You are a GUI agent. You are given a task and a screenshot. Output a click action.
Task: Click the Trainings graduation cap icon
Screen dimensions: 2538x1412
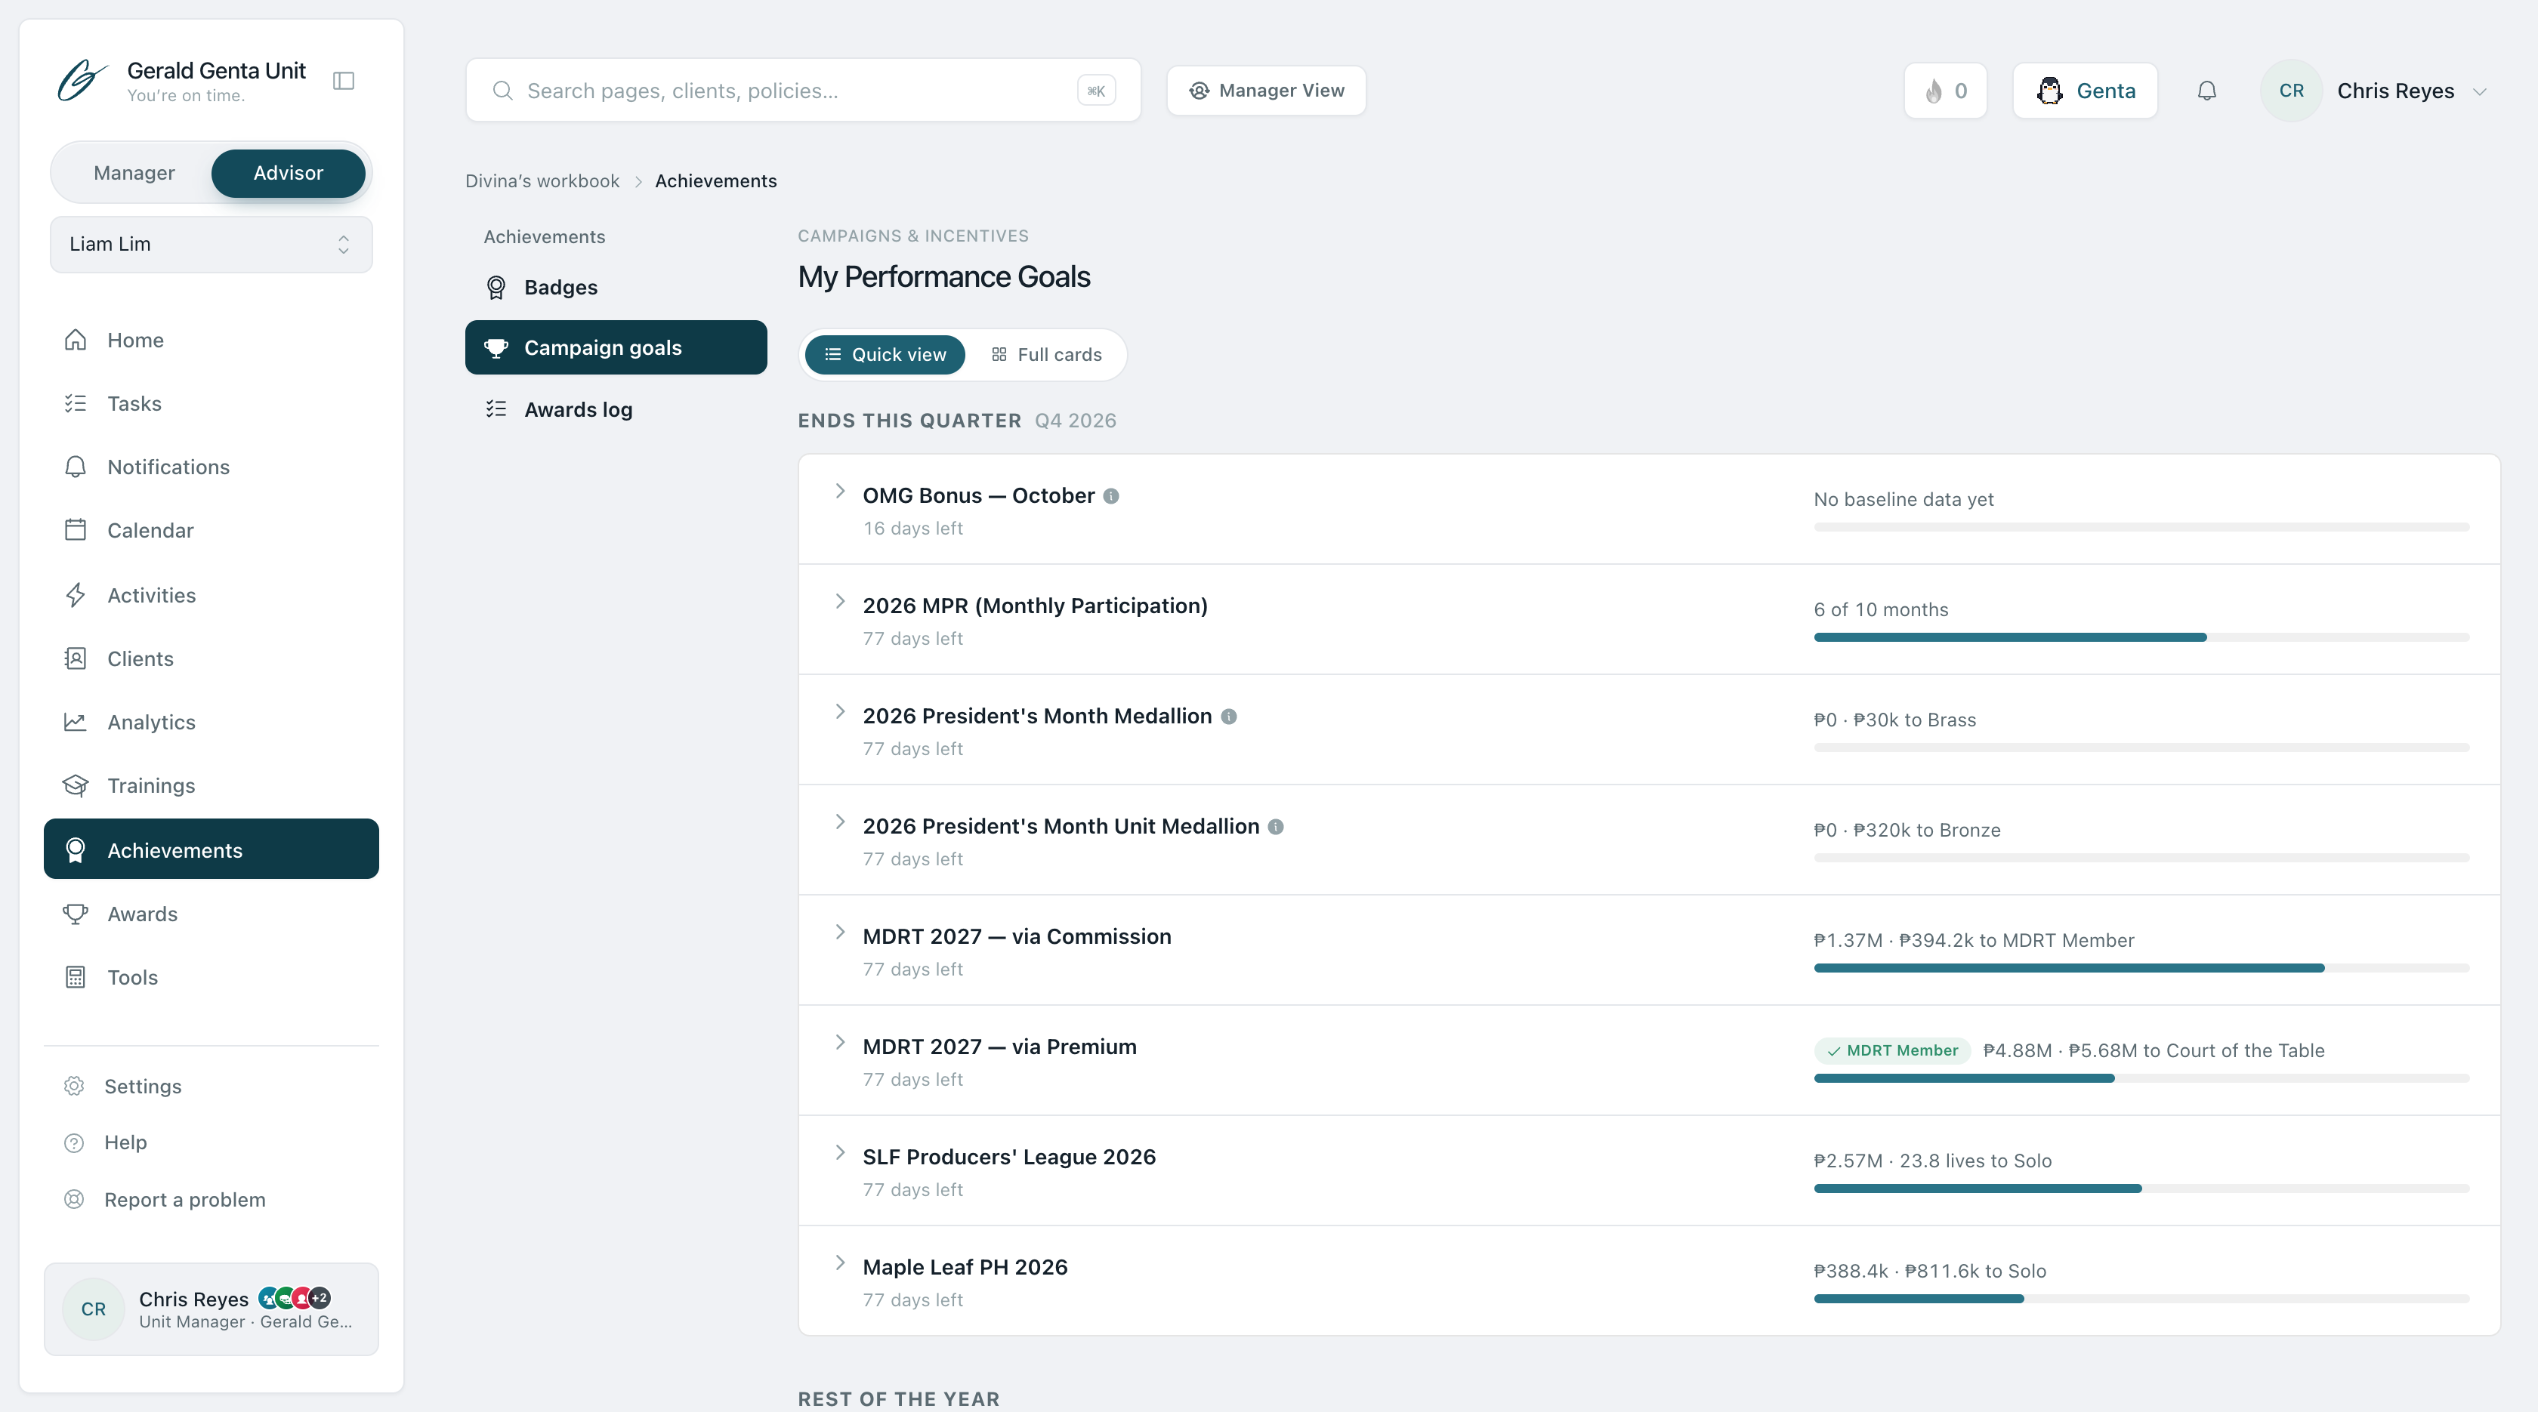click(76, 786)
